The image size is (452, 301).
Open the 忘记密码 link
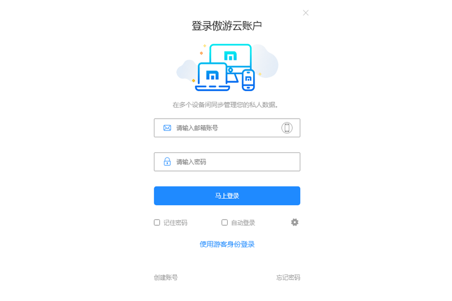pyautogui.click(x=288, y=277)
